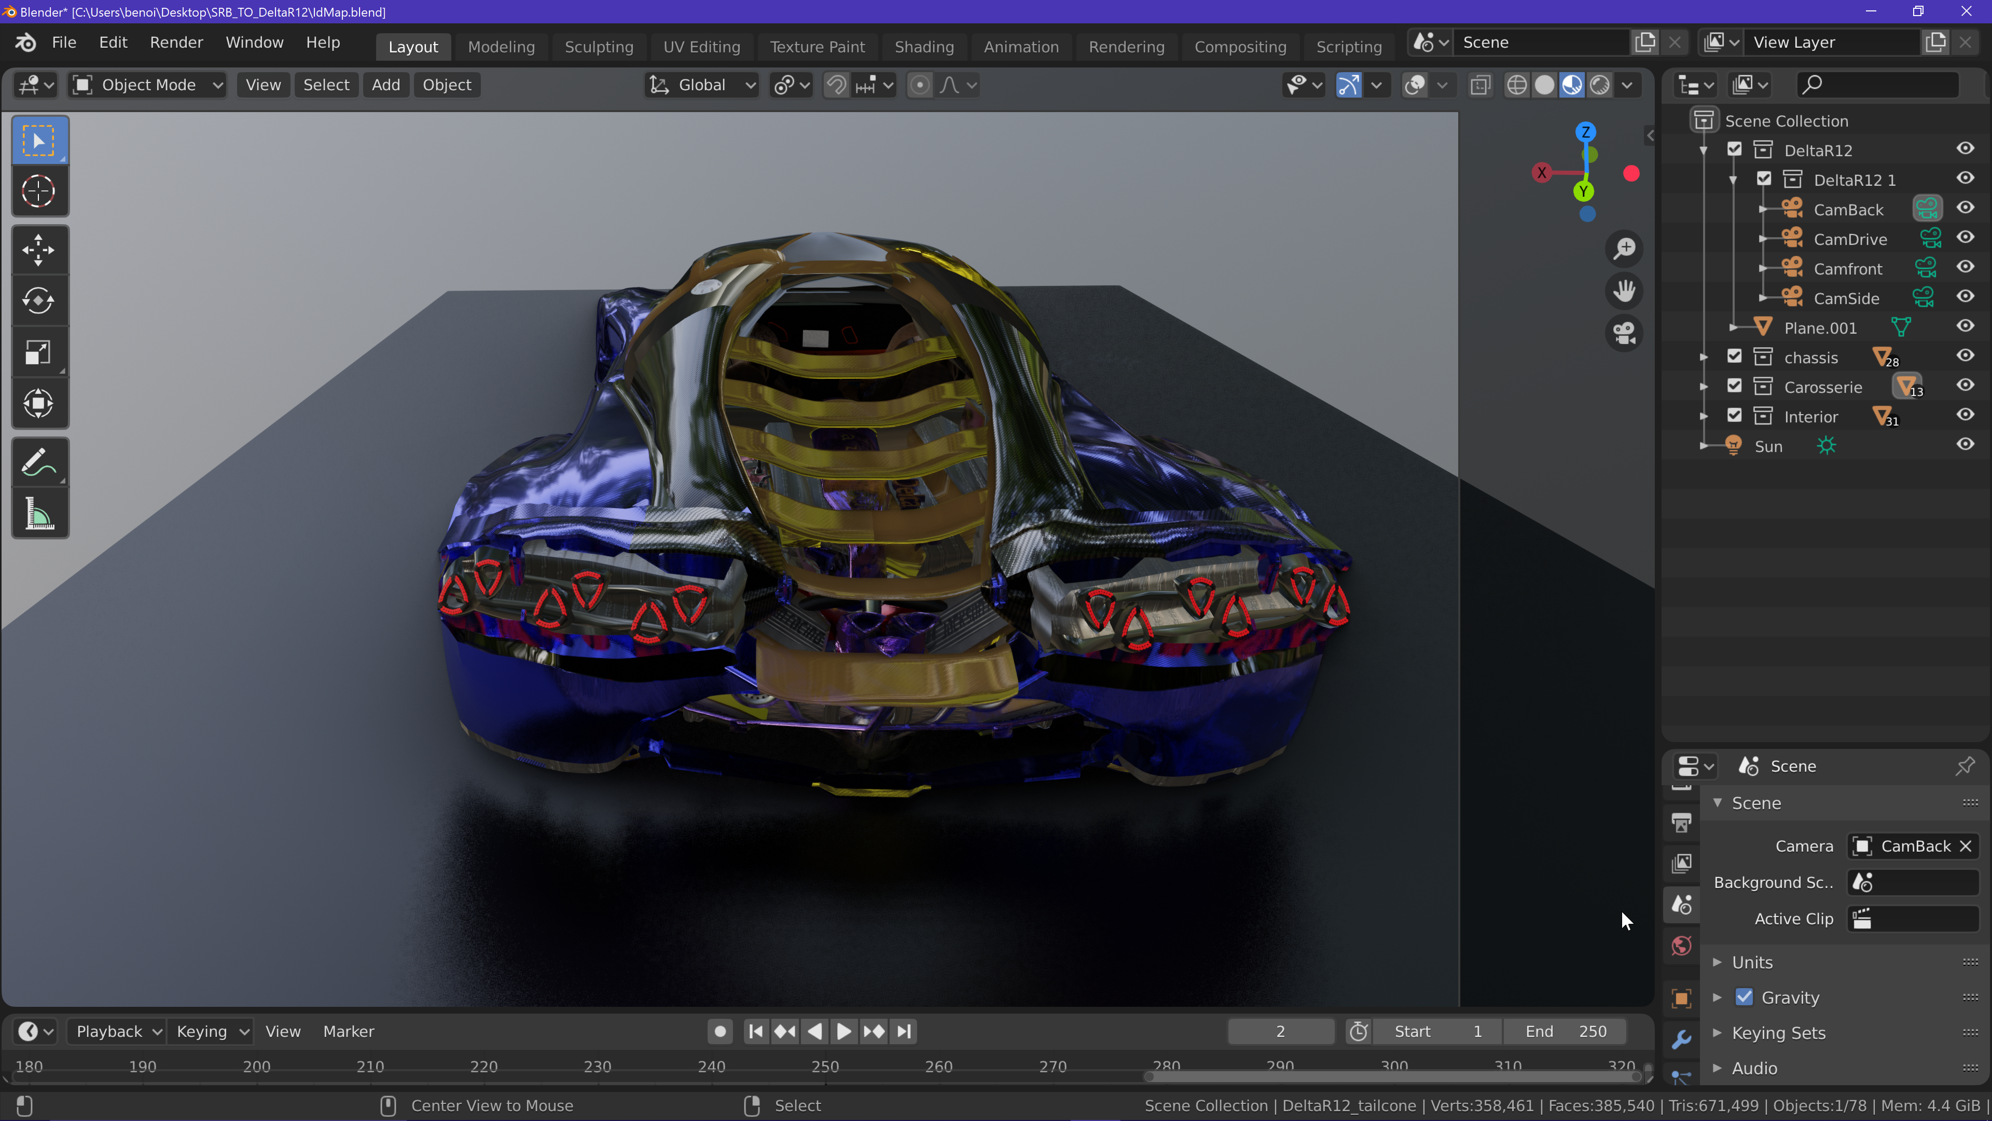
Task: Click the Scale tool icon
Action: pyautogui.click(x=39, y=353)
